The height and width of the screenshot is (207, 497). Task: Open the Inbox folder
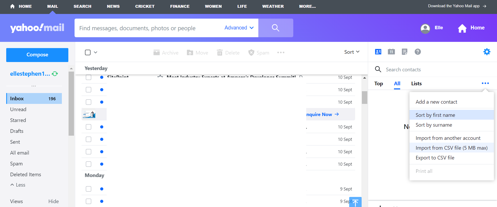click(x=34, y=98)
